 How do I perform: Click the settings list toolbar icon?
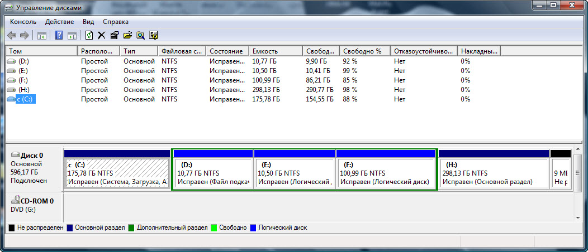pyautogui.click(x=153, y=36)
